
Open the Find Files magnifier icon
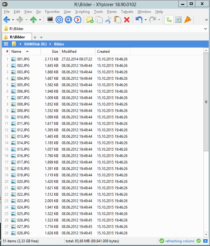coord(68,20)
